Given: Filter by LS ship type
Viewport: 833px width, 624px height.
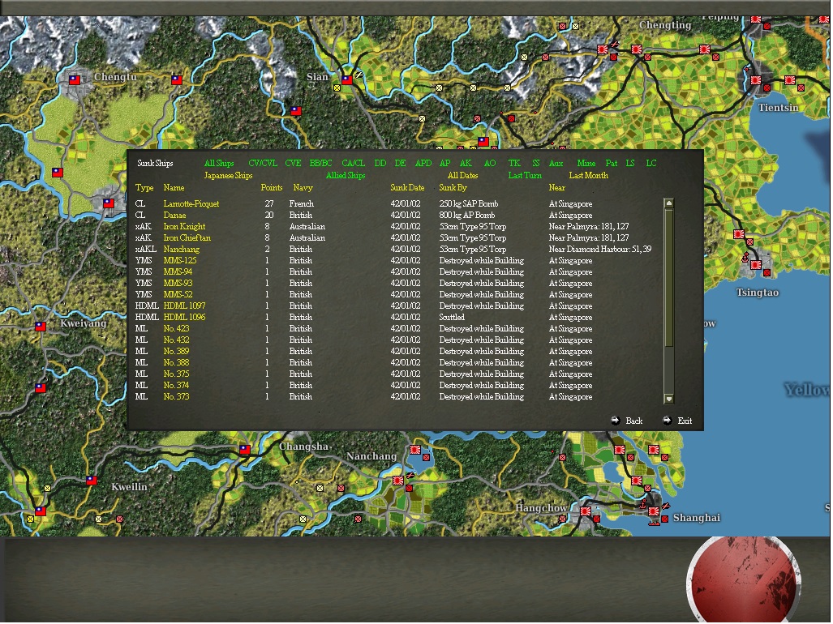Looking at the screenshot, I should pos(630,164).
